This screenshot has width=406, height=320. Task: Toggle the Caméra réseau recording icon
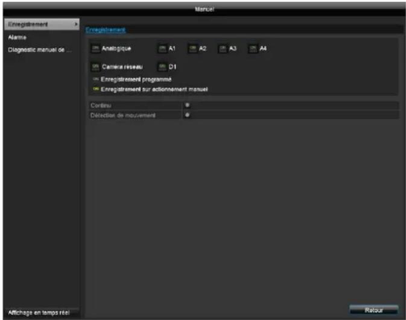95,67
